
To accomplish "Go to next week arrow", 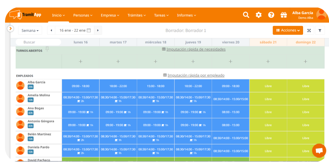I will click(98, 30).
